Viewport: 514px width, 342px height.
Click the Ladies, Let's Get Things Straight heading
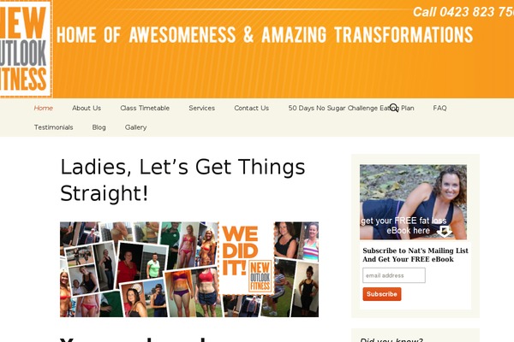point(182,180)
